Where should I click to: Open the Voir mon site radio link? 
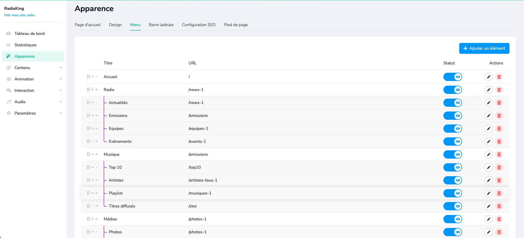pyautogui.click(x=19, y=15)
